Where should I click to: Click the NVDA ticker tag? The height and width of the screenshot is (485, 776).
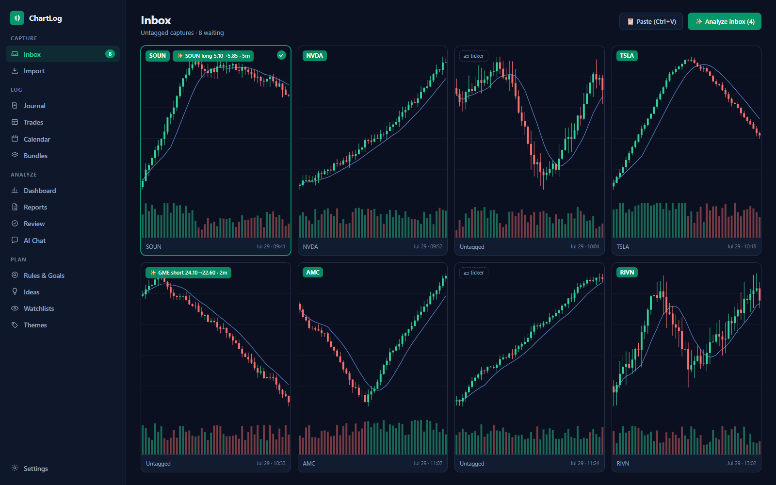314,56
